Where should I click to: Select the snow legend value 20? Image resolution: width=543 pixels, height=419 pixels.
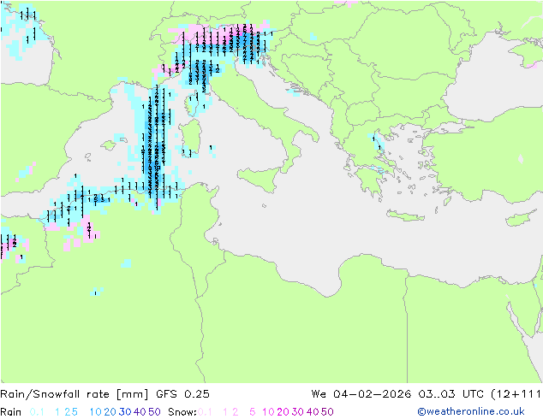click(x=283, y=412)
